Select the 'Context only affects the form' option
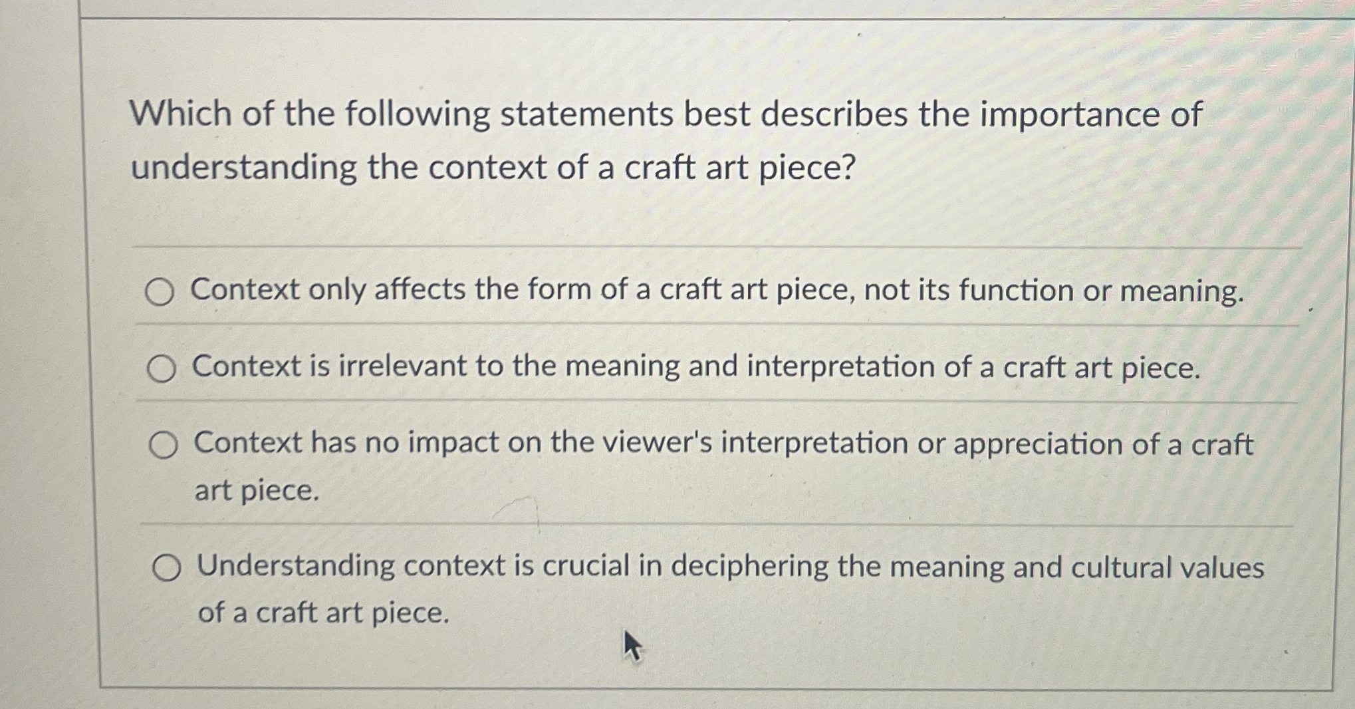 (x=164, y=291)
